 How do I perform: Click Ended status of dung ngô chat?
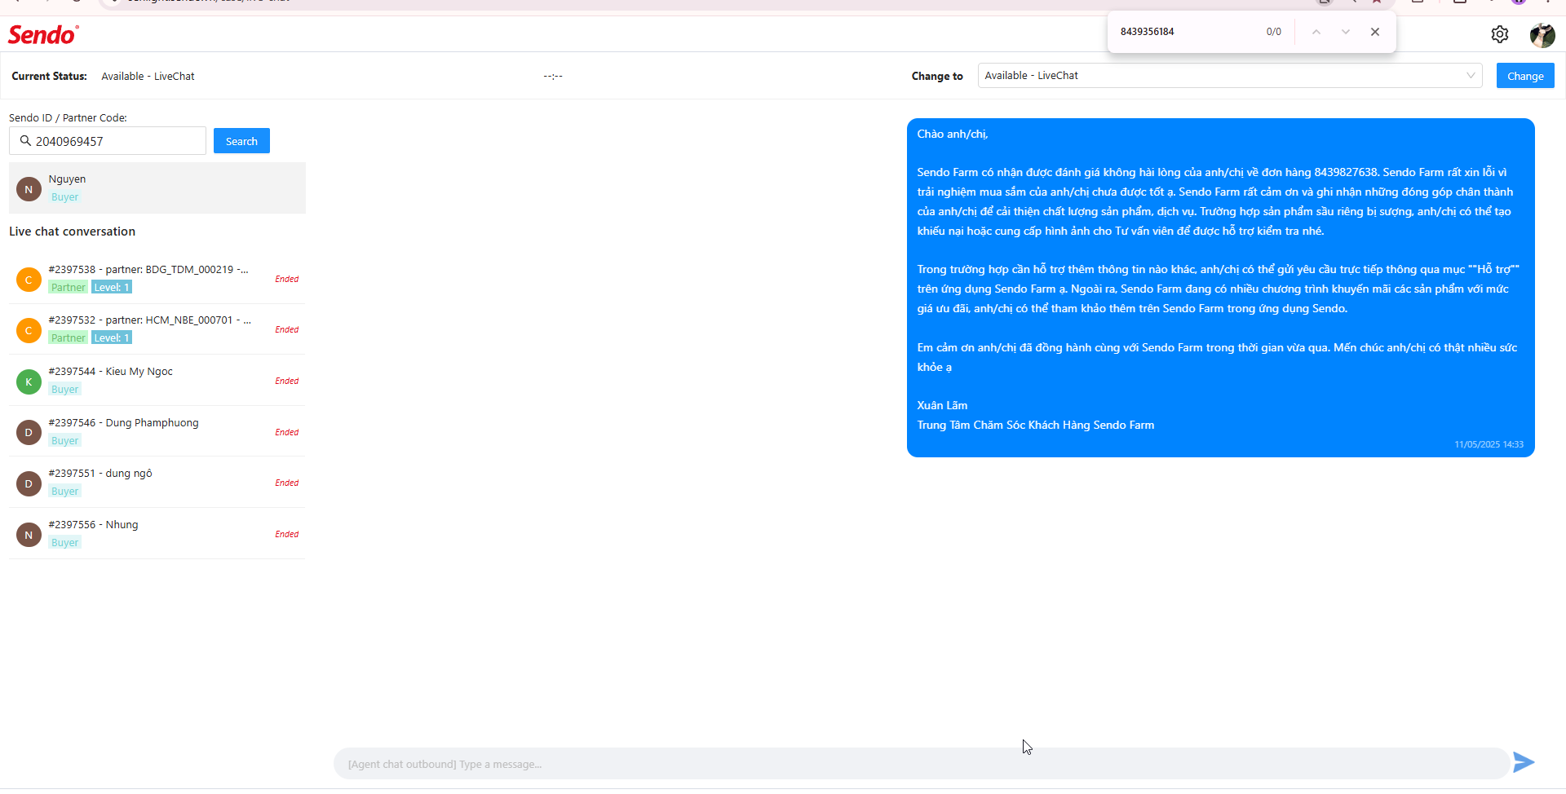(286, 483)
